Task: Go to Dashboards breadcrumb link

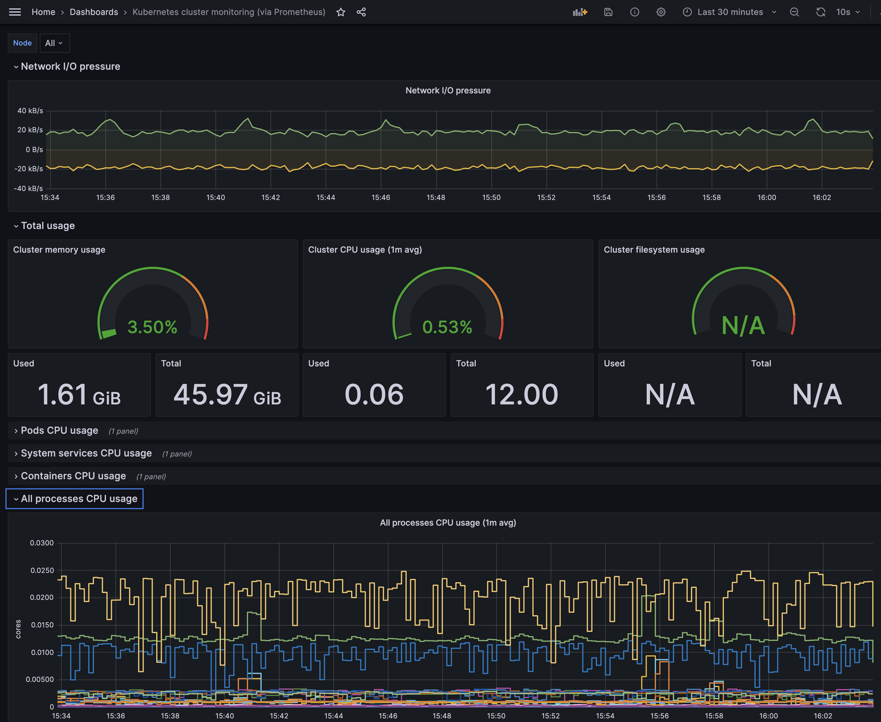Action: pos(94,12)
